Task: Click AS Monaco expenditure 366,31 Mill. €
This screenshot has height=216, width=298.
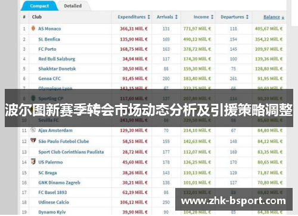Action: [x=134, y=29]
